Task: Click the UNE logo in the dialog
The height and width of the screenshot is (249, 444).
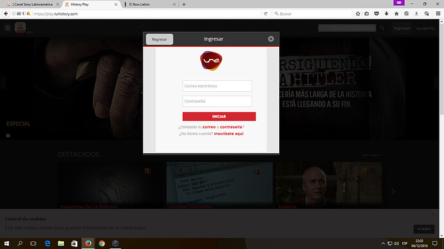Action: point(211,60)
